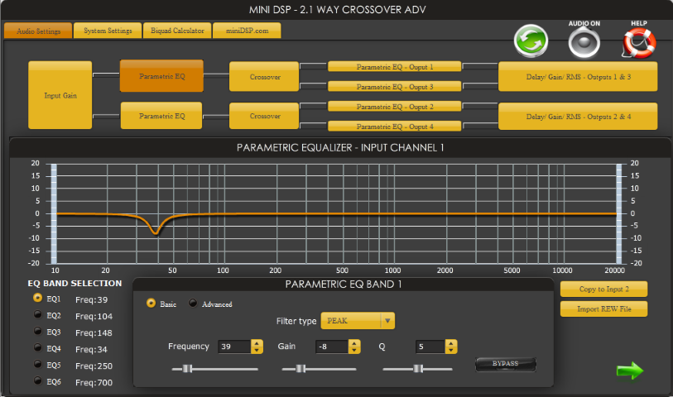Open Delay/Gain/RMS Outputs 2 & 4 block
The width and height of the screenshot is (673, 397).
point(578,116)
